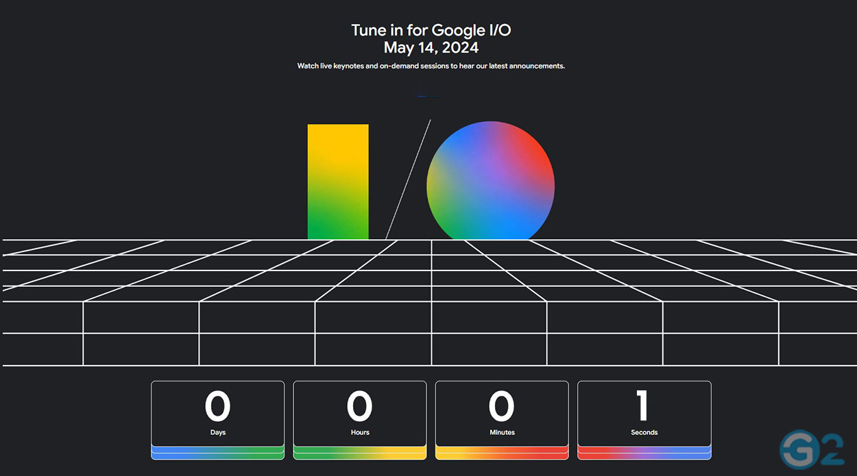Screen dimensions: 857x476
Task: Click the 'Minutes' label
Action: click(x=502, y=433)
